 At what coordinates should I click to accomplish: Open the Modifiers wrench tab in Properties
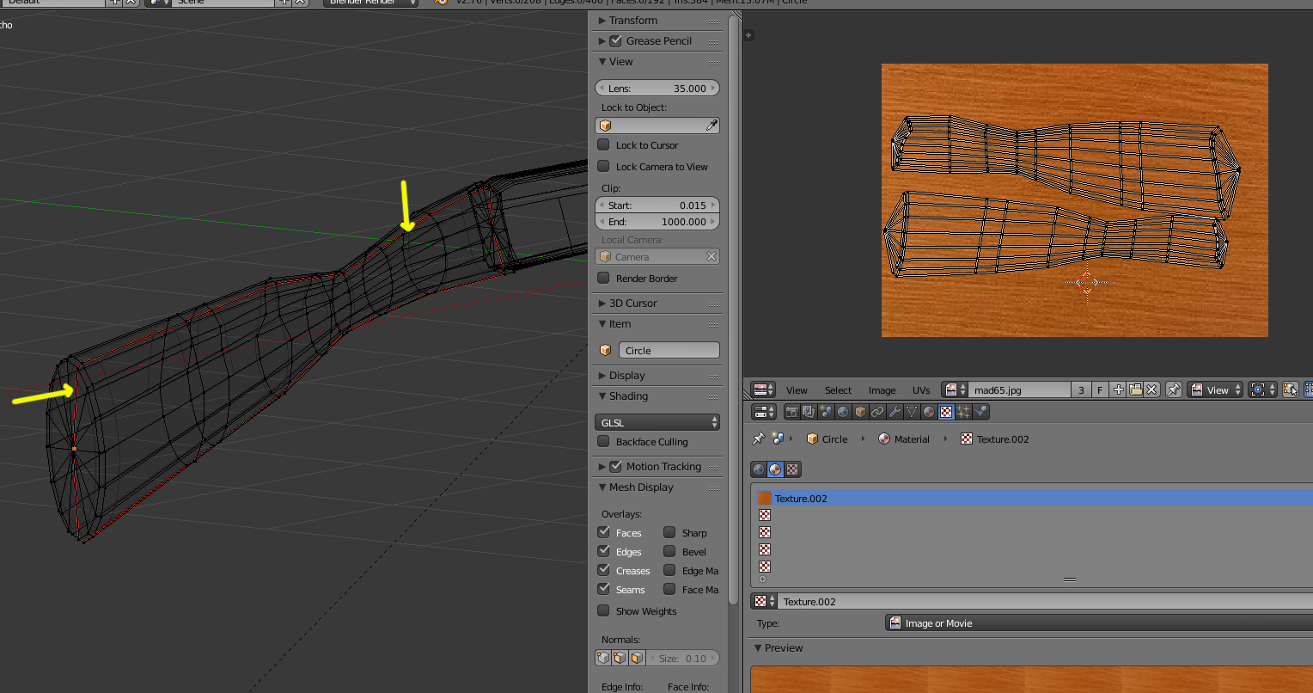tap(895, 413)
